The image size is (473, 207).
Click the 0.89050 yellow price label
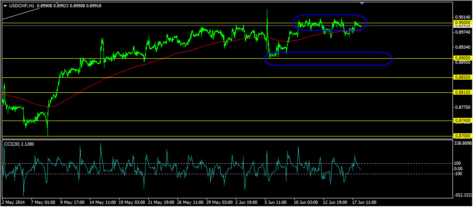(463, 58)
